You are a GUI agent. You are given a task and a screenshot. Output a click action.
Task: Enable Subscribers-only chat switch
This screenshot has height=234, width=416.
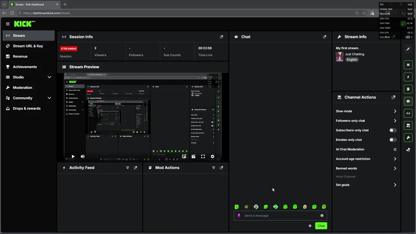tap(393, 130)
